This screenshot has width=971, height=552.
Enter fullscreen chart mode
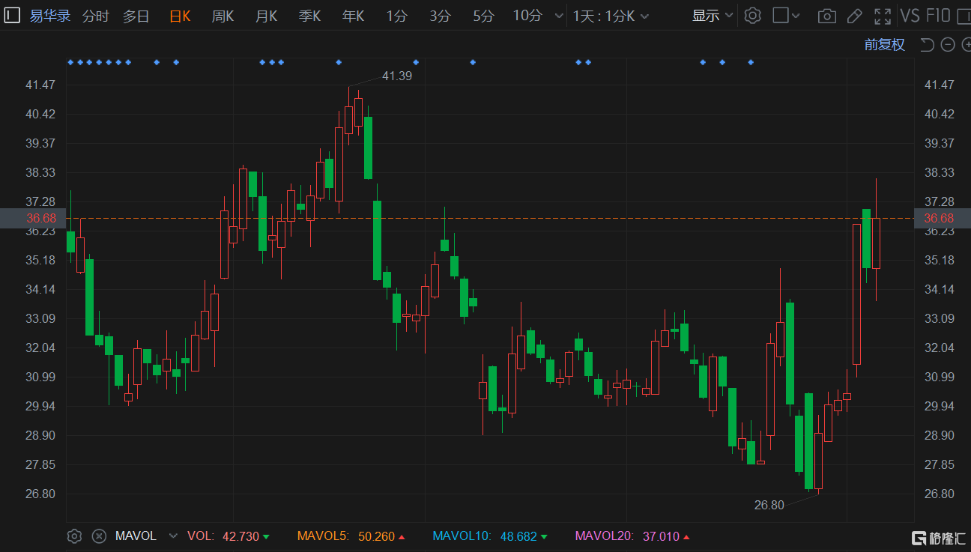point(883,16)
